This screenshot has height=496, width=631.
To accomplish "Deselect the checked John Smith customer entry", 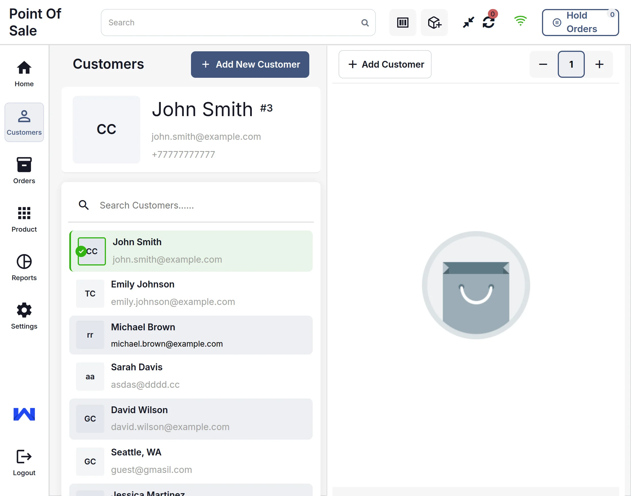I will click(191, 251).
